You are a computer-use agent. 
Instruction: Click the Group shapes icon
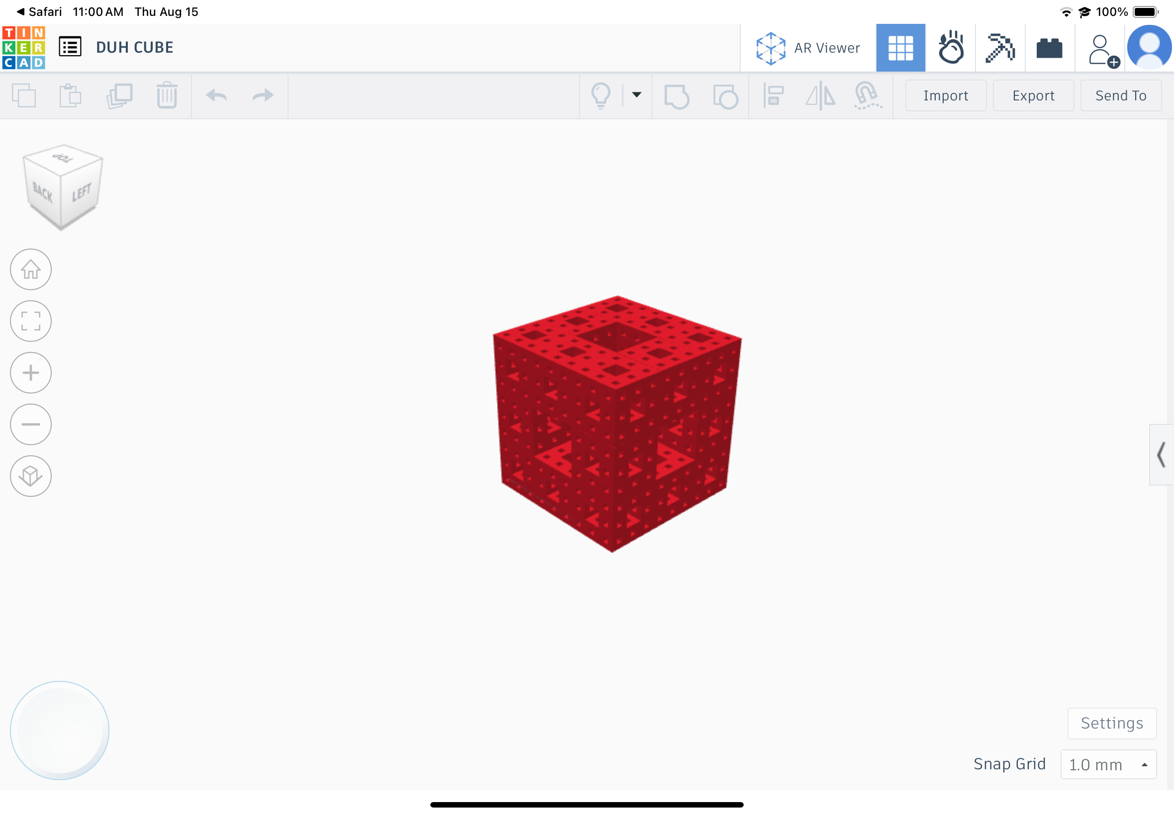(677, 96)
